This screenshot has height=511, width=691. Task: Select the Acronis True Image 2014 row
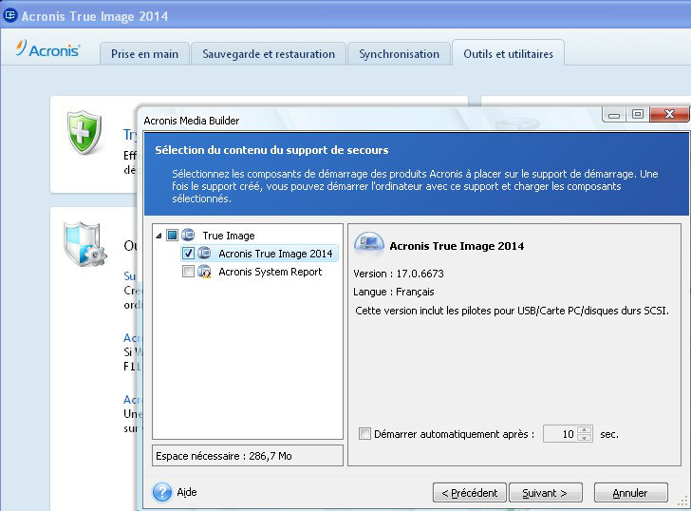tap(259, 253)
